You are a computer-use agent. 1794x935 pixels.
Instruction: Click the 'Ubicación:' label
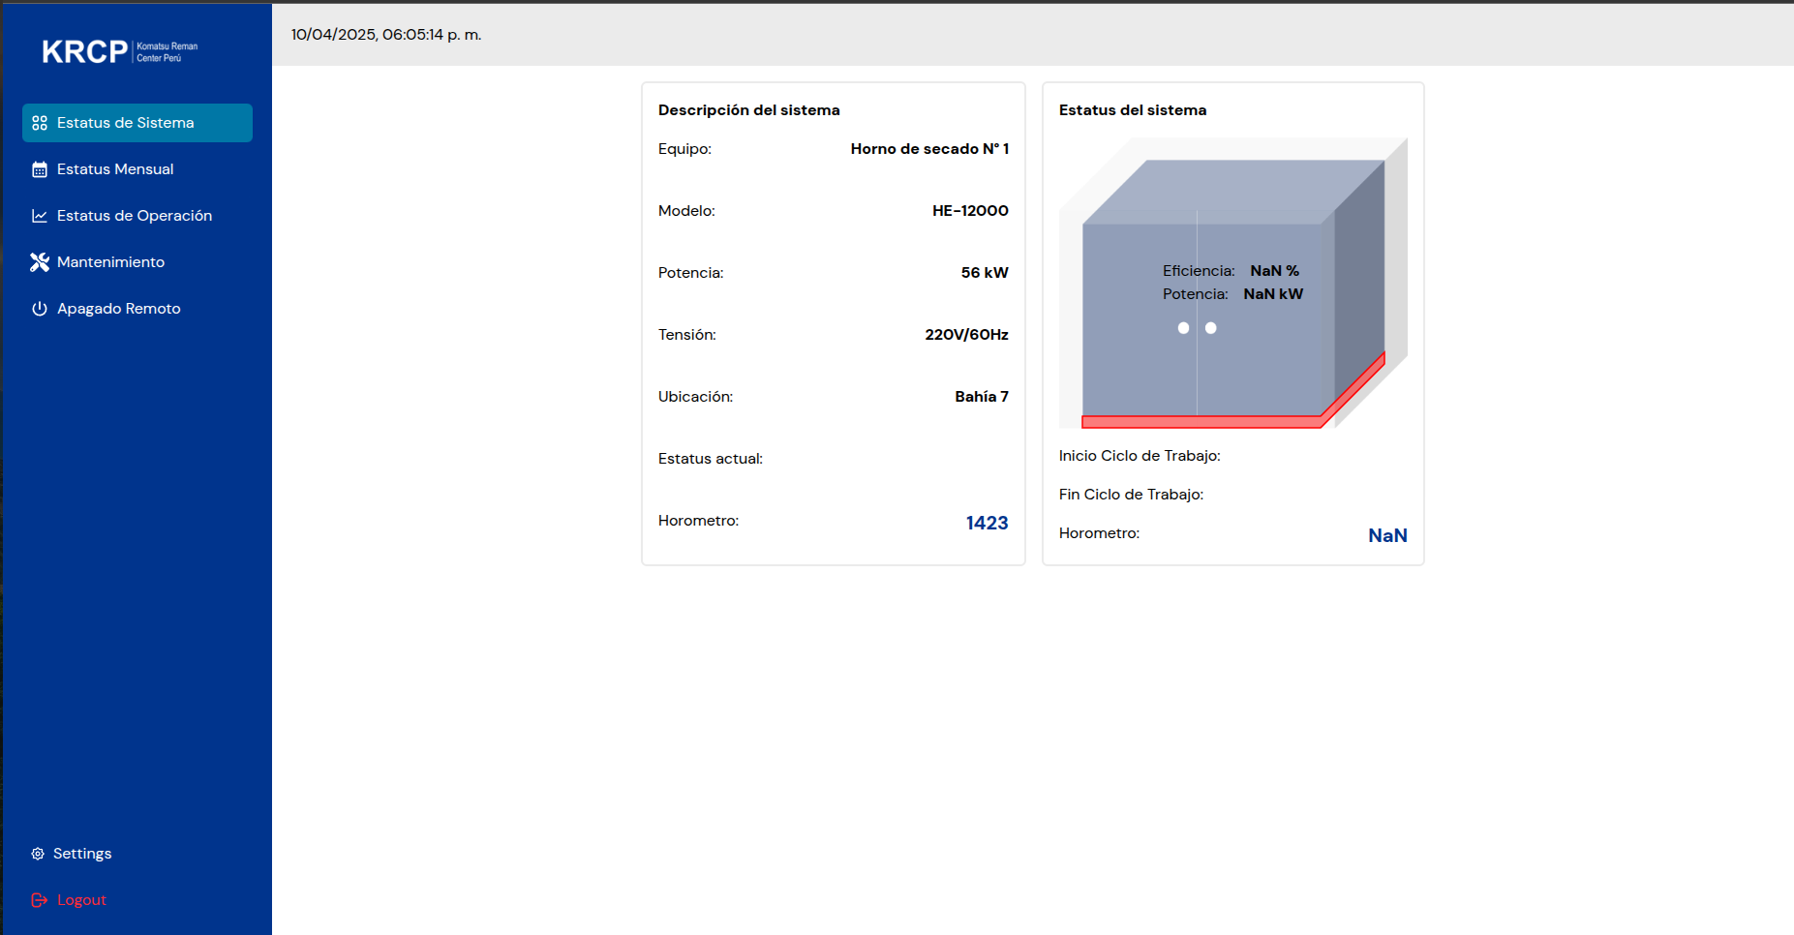[695, 397]
